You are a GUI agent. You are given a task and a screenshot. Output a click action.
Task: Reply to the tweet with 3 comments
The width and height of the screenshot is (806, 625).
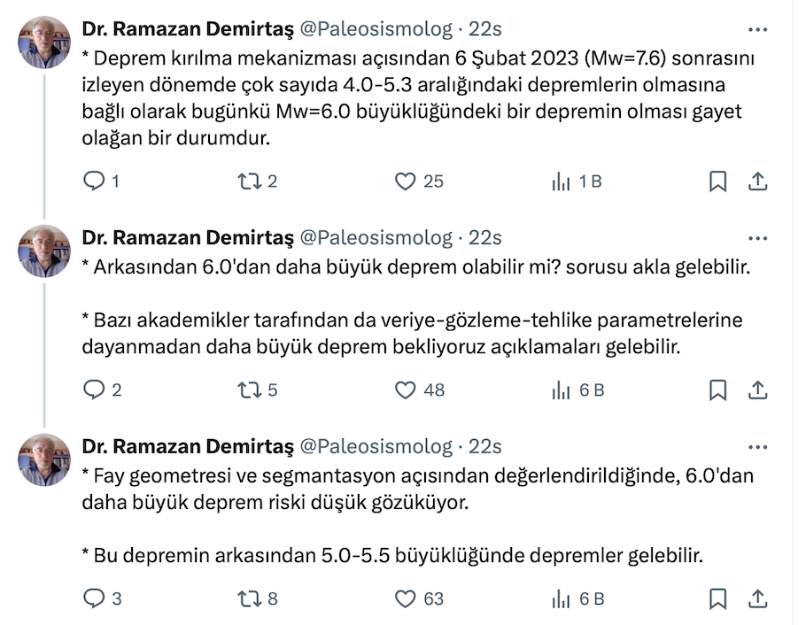[94, 599]
